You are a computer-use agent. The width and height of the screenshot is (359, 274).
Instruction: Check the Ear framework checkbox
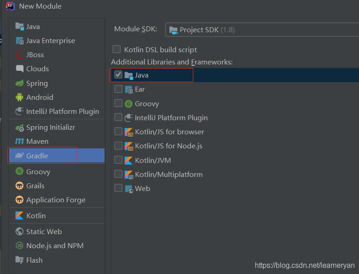(x=118, y=89)
